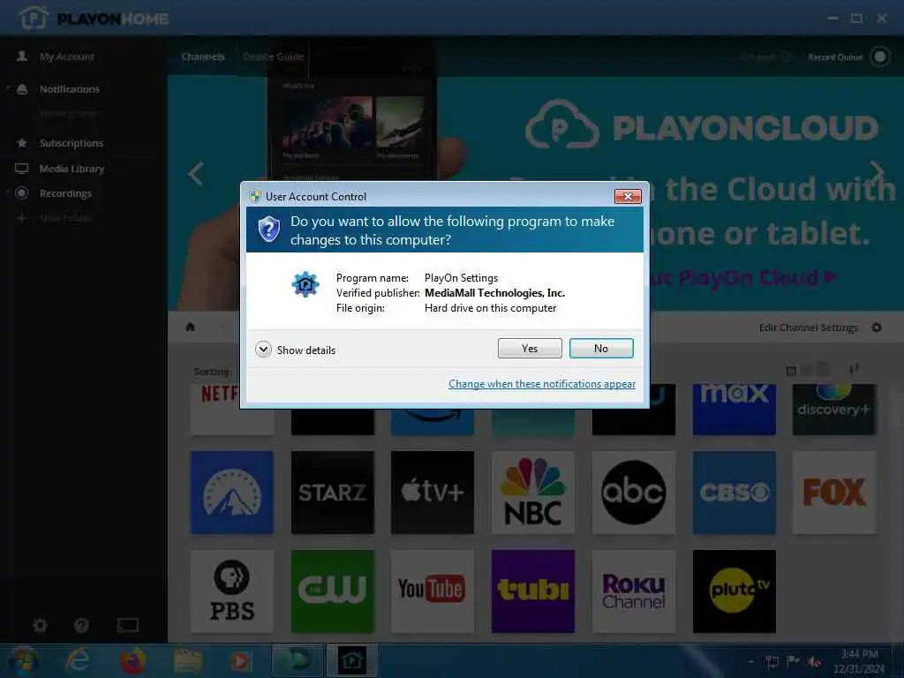Open settings gear at sidebar bottom

(x=40, y=625)
